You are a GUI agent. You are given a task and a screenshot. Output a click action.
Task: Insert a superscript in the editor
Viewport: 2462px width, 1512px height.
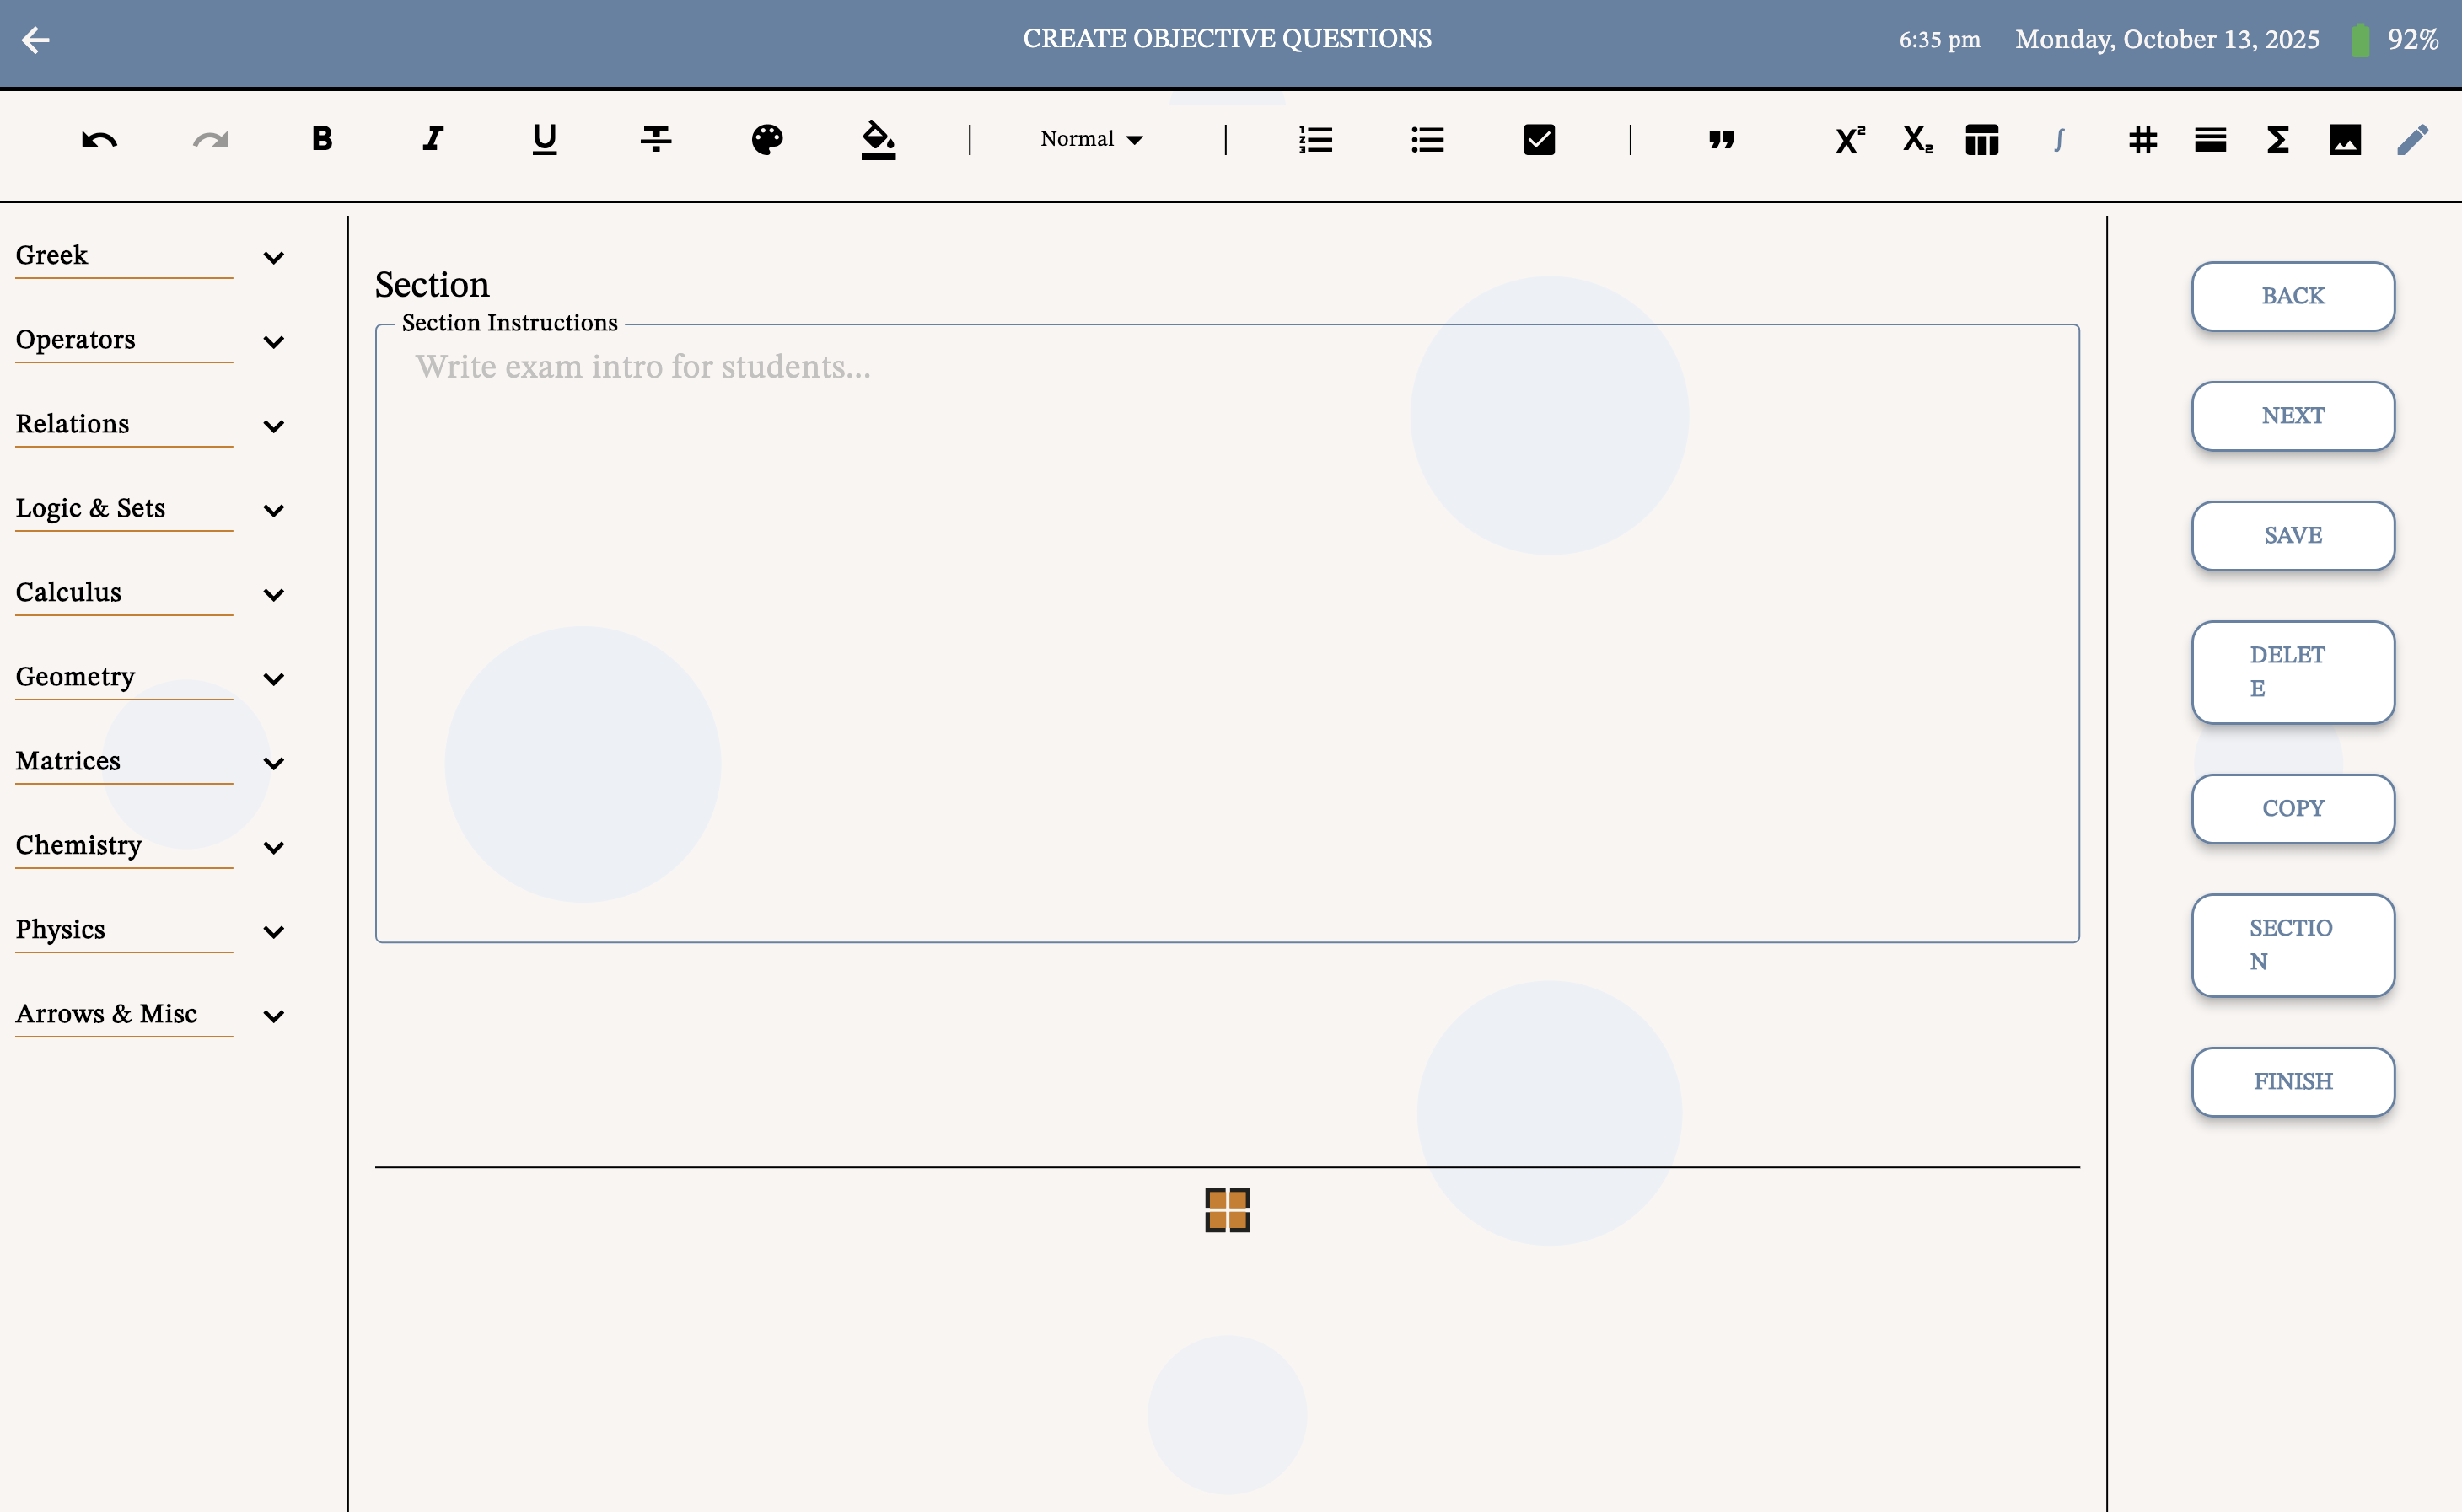[1846, 140]
